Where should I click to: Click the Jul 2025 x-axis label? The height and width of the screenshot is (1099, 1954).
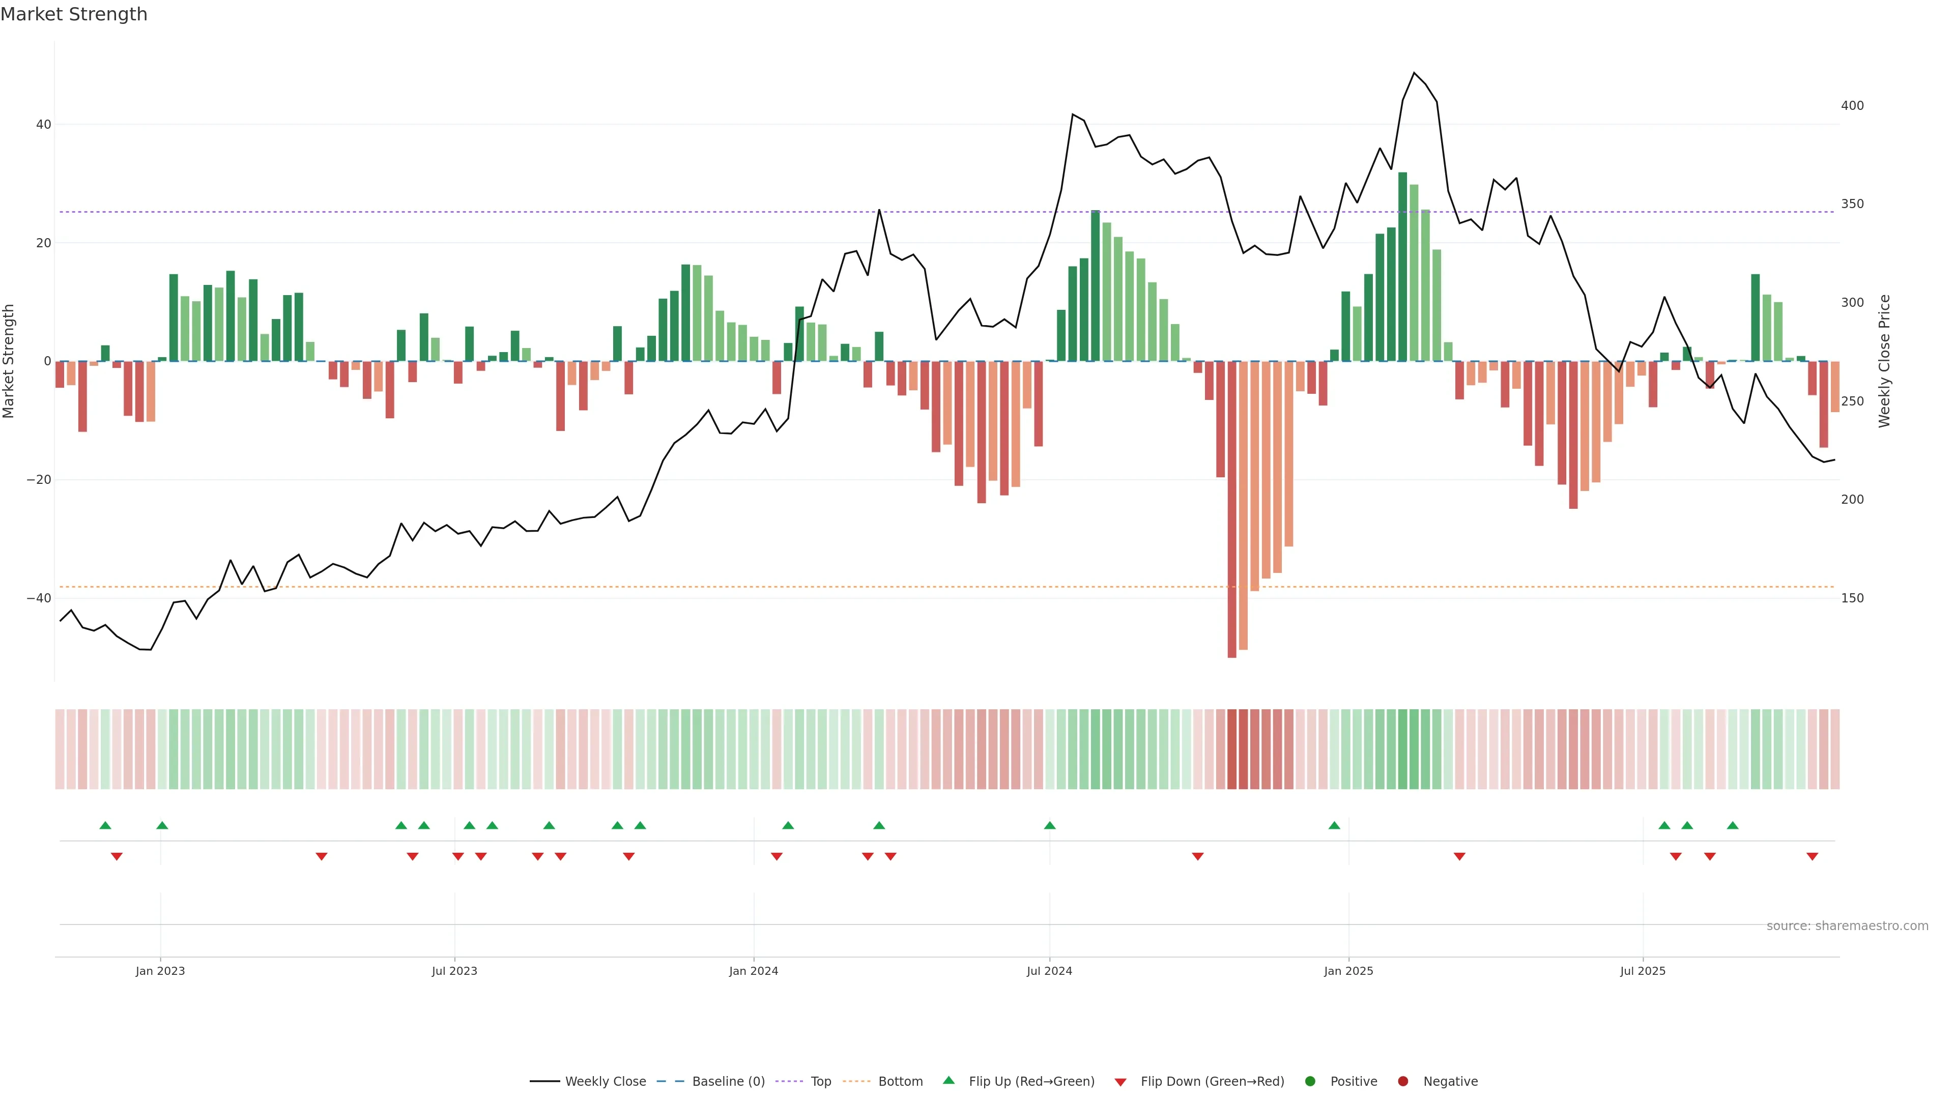tap(1642, 971)
